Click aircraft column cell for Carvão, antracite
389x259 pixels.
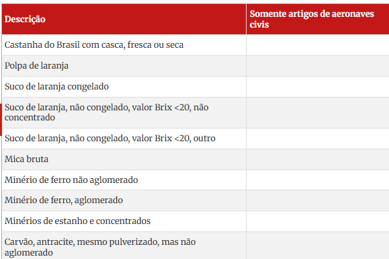click(x=318, y=246)
